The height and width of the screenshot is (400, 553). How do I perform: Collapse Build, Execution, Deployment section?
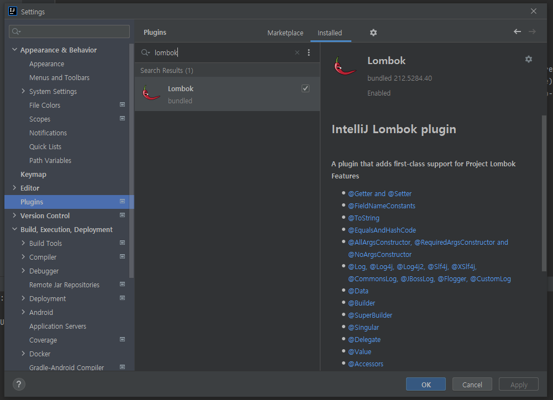(14, 229)
